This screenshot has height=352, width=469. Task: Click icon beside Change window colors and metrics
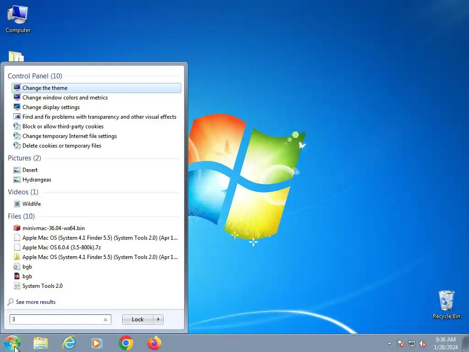tap(17, 97)
